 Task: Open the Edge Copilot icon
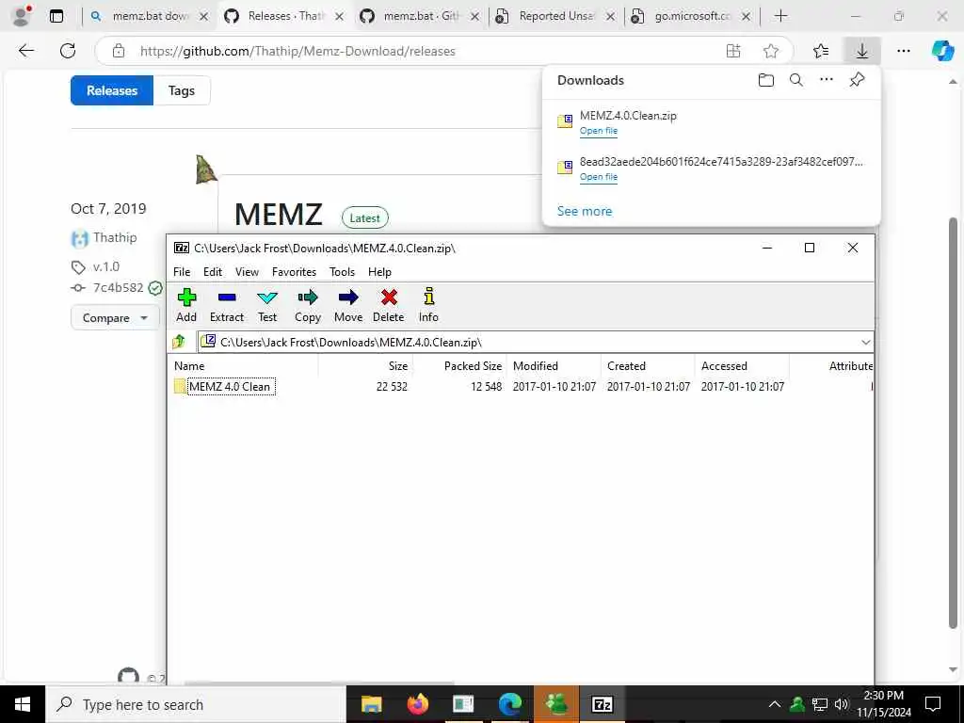[x=941, y=51]
